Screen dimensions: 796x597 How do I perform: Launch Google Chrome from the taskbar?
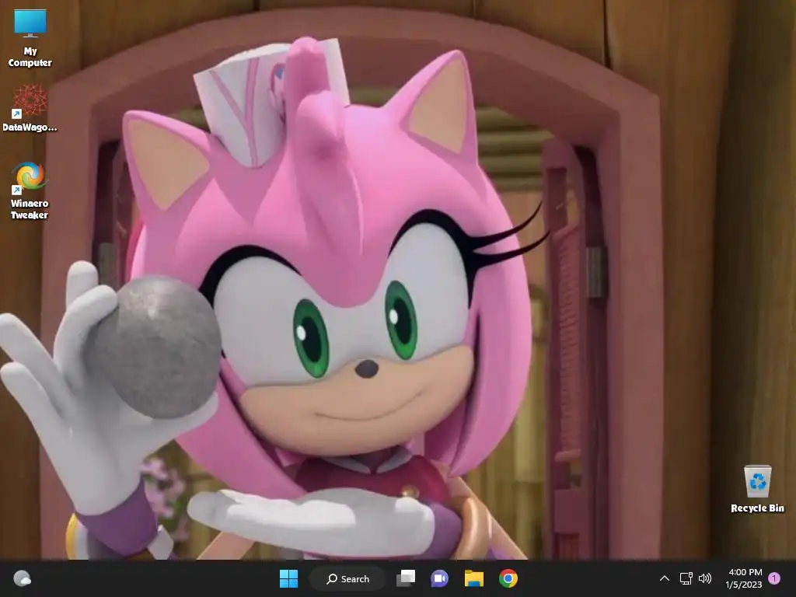[x=508, y=578]
